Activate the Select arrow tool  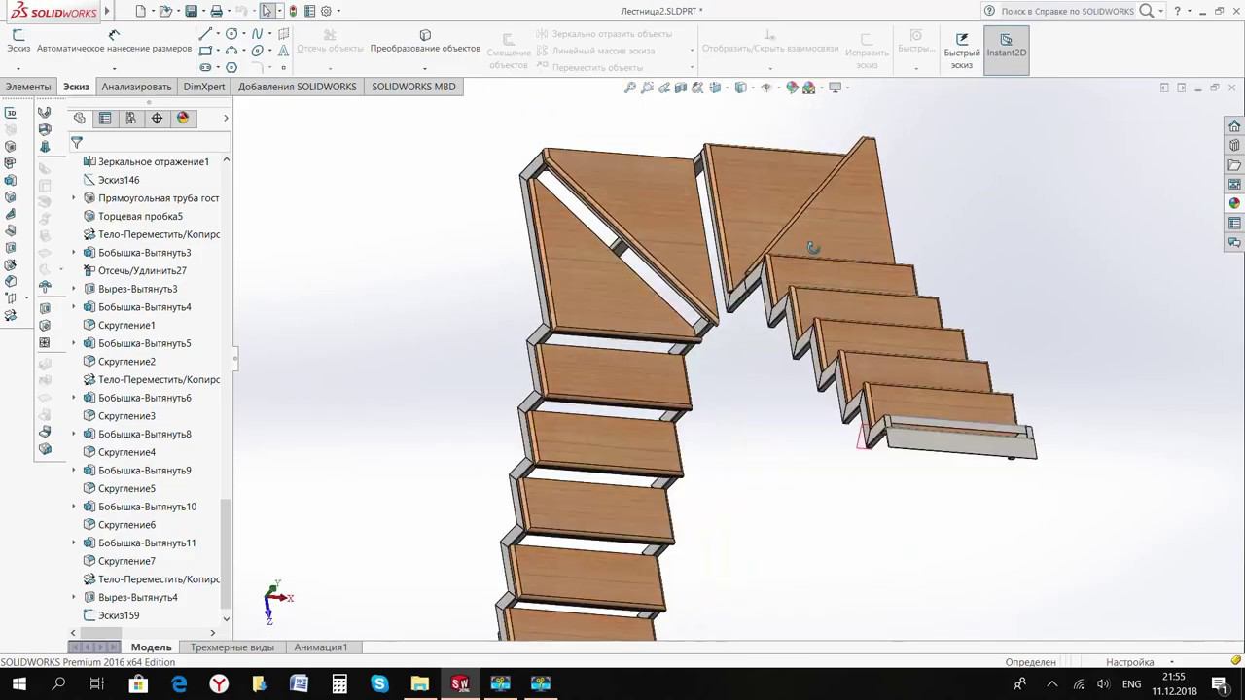[267, 12]
